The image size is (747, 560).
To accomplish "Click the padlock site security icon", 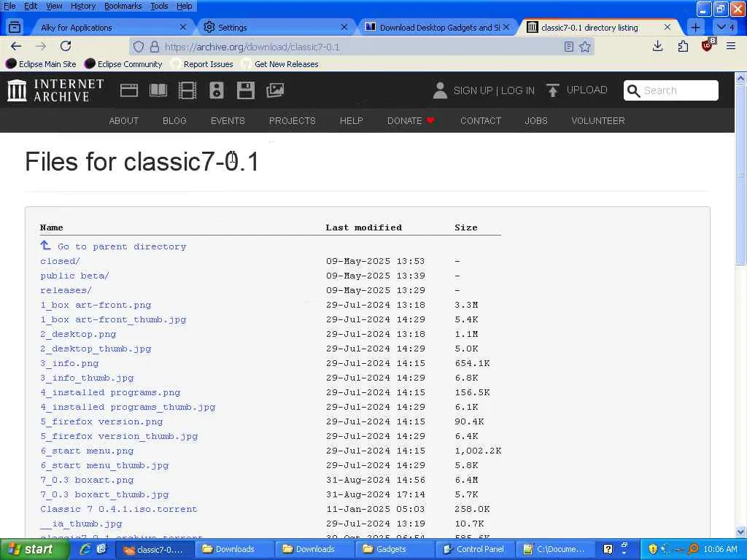I will click(155, 47).
